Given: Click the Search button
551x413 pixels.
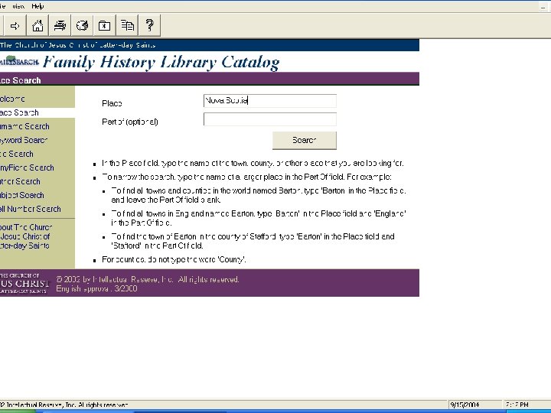Looking at the screenshot, I should [x=305, y=141].
